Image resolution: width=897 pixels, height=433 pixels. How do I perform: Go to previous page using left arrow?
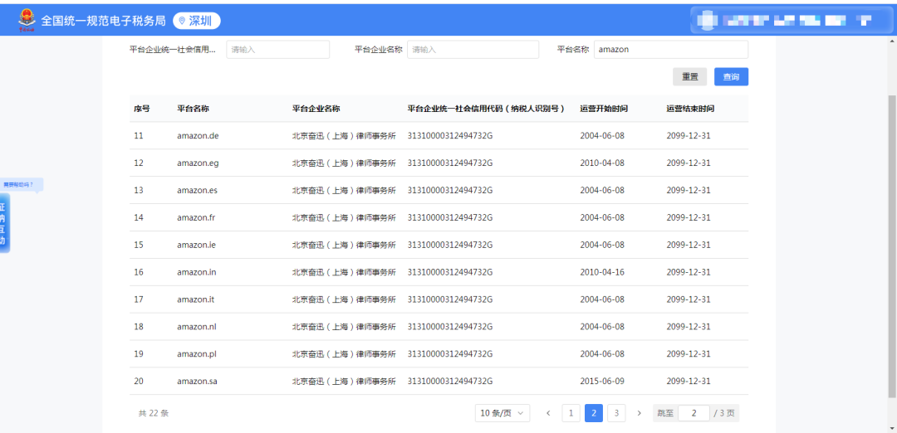548,413
